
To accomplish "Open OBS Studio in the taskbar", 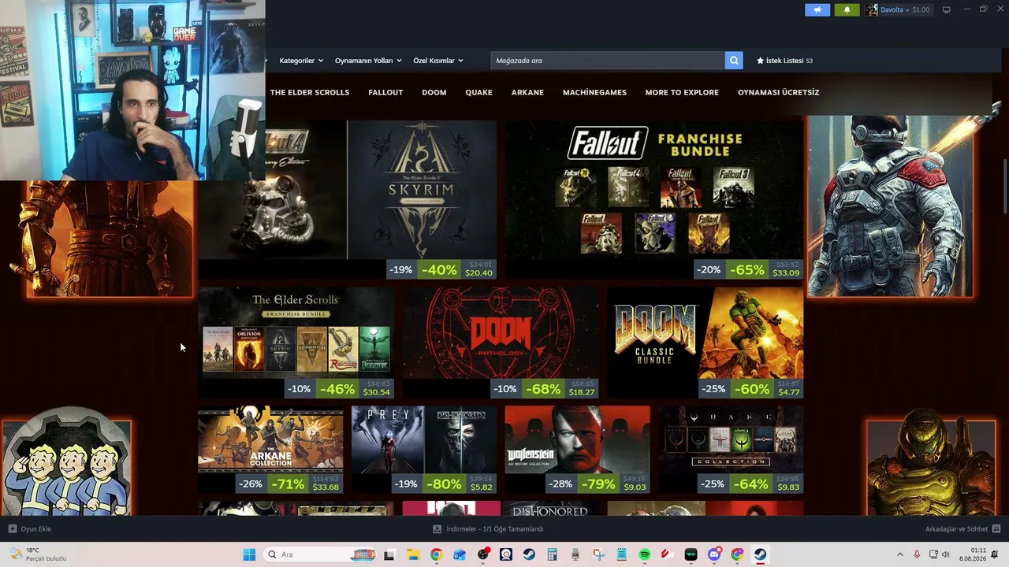I will point(482,554).
